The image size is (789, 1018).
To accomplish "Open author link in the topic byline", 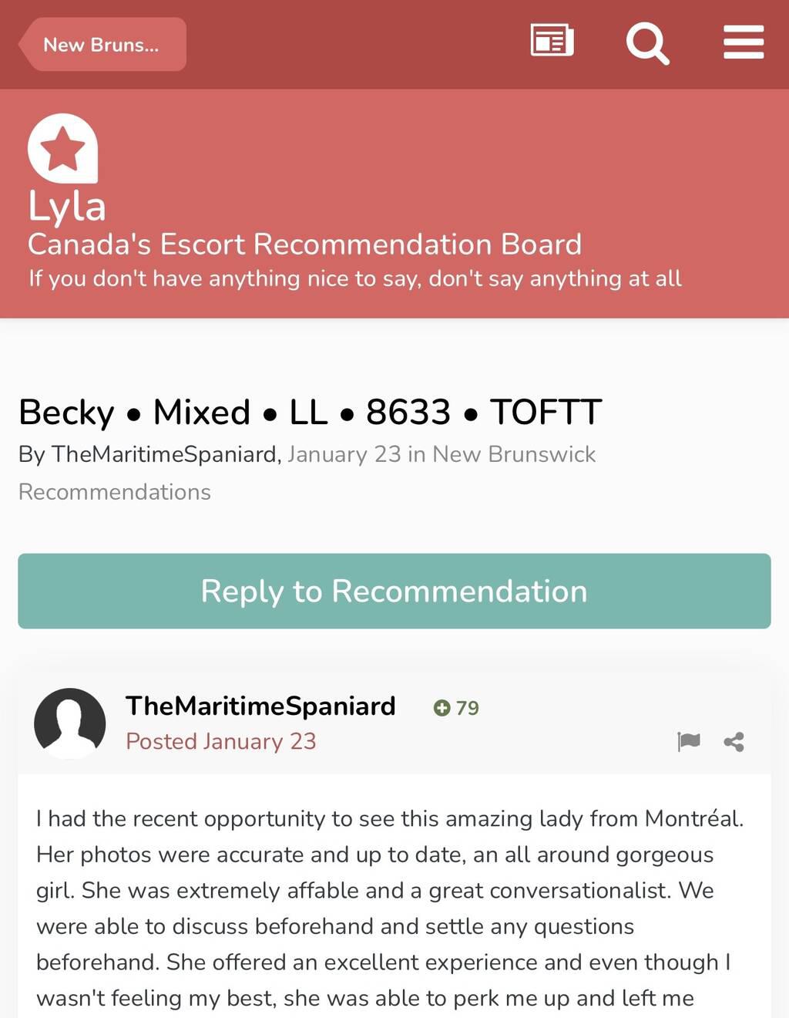I will click(164, 454).
